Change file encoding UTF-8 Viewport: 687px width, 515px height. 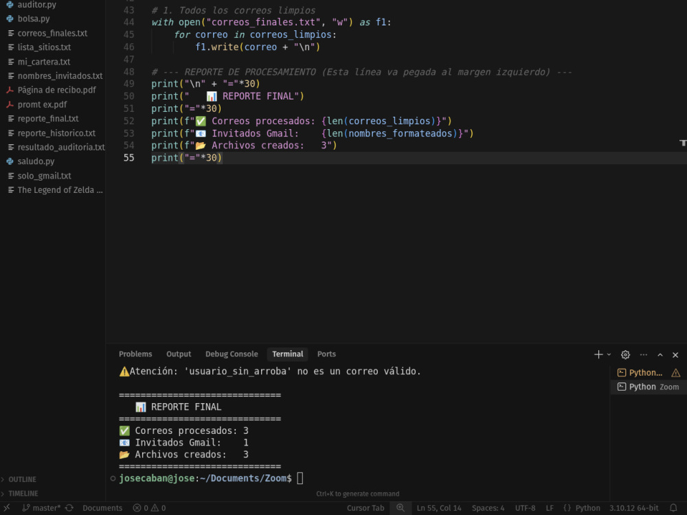coord(525,508)
